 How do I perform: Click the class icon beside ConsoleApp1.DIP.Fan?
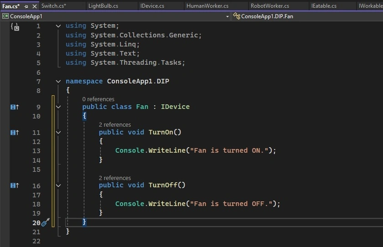[x=237, y=16]
